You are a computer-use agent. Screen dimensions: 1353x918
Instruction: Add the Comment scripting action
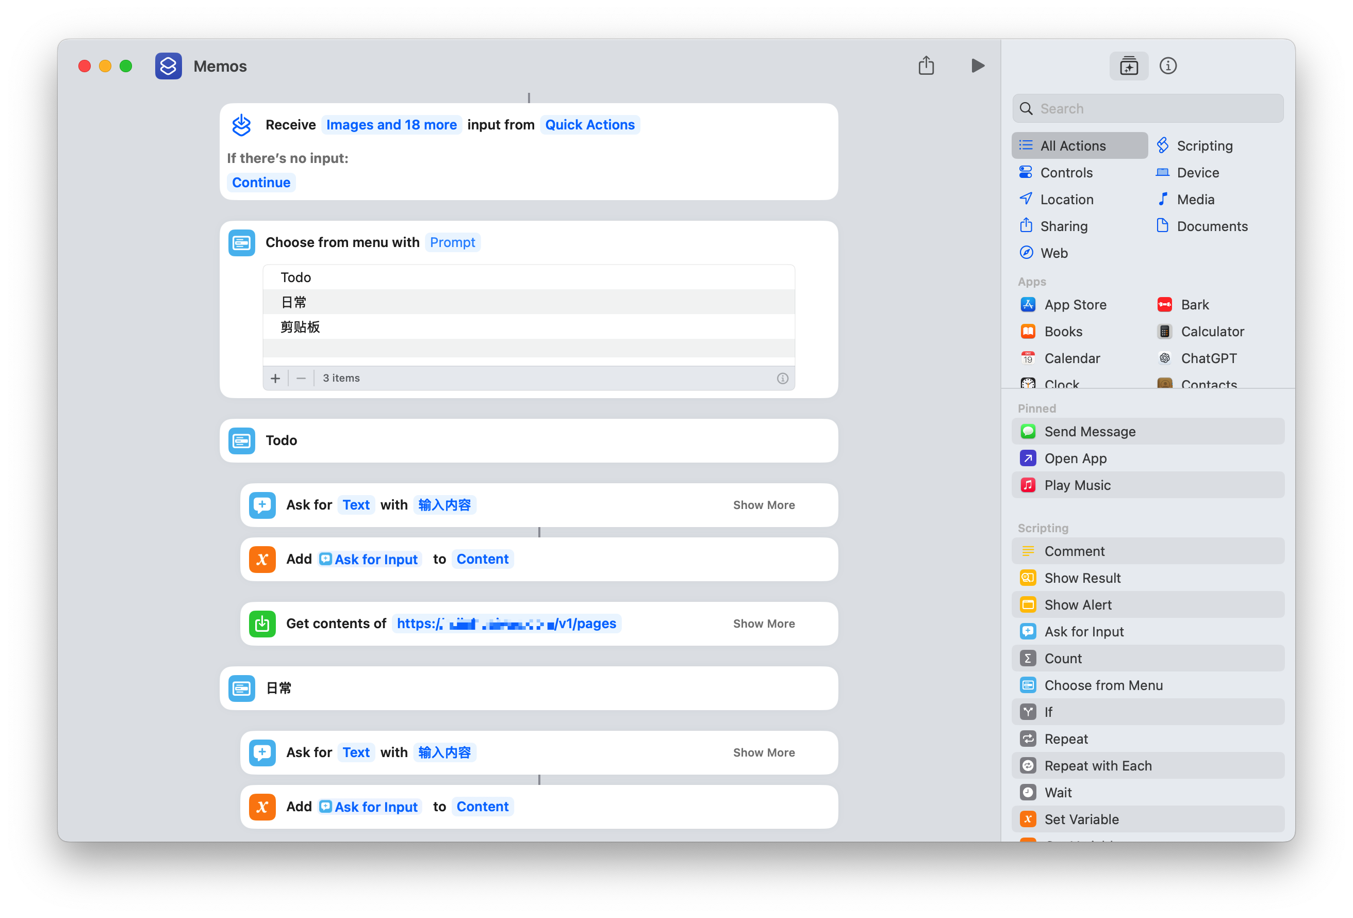pyautogui.click(x=1147, y=551)
